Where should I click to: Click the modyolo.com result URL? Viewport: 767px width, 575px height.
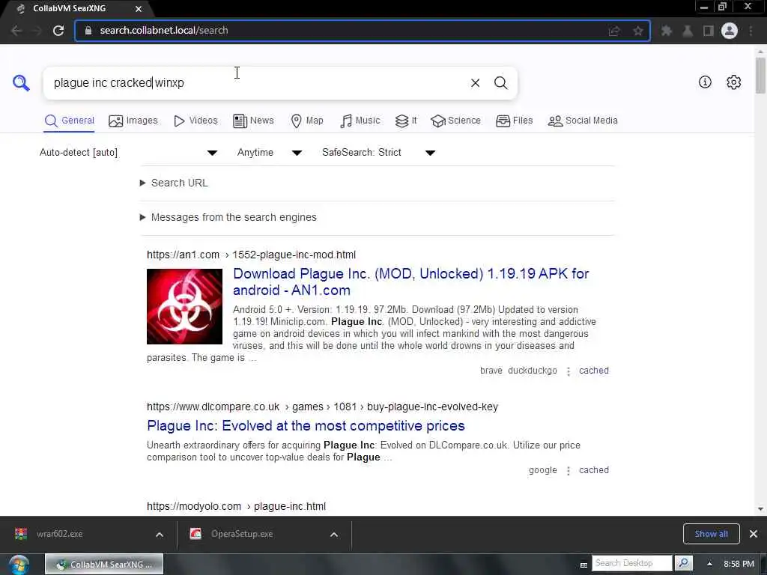(x=236, y=507)
